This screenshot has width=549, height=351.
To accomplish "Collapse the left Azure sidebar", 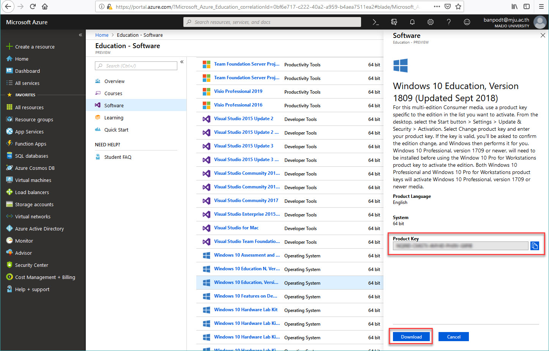I will 80,35.
